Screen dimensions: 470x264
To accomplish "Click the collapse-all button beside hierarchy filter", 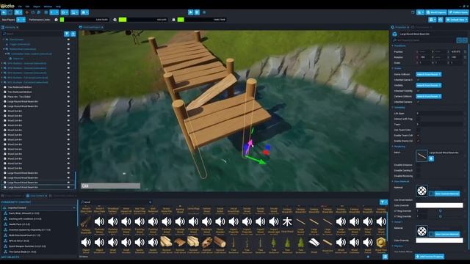I will coord(73,34).
